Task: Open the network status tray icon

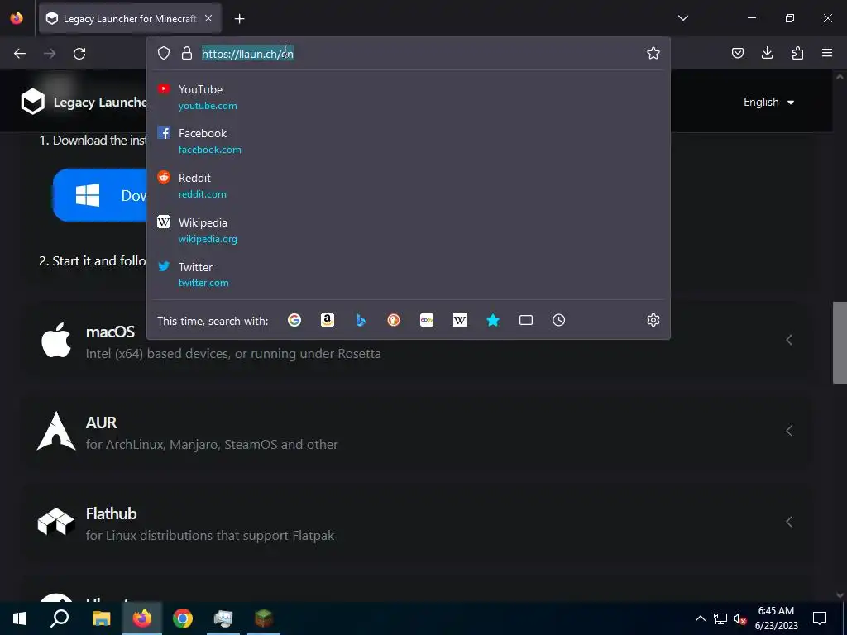Action: click(x=720, y=618)
